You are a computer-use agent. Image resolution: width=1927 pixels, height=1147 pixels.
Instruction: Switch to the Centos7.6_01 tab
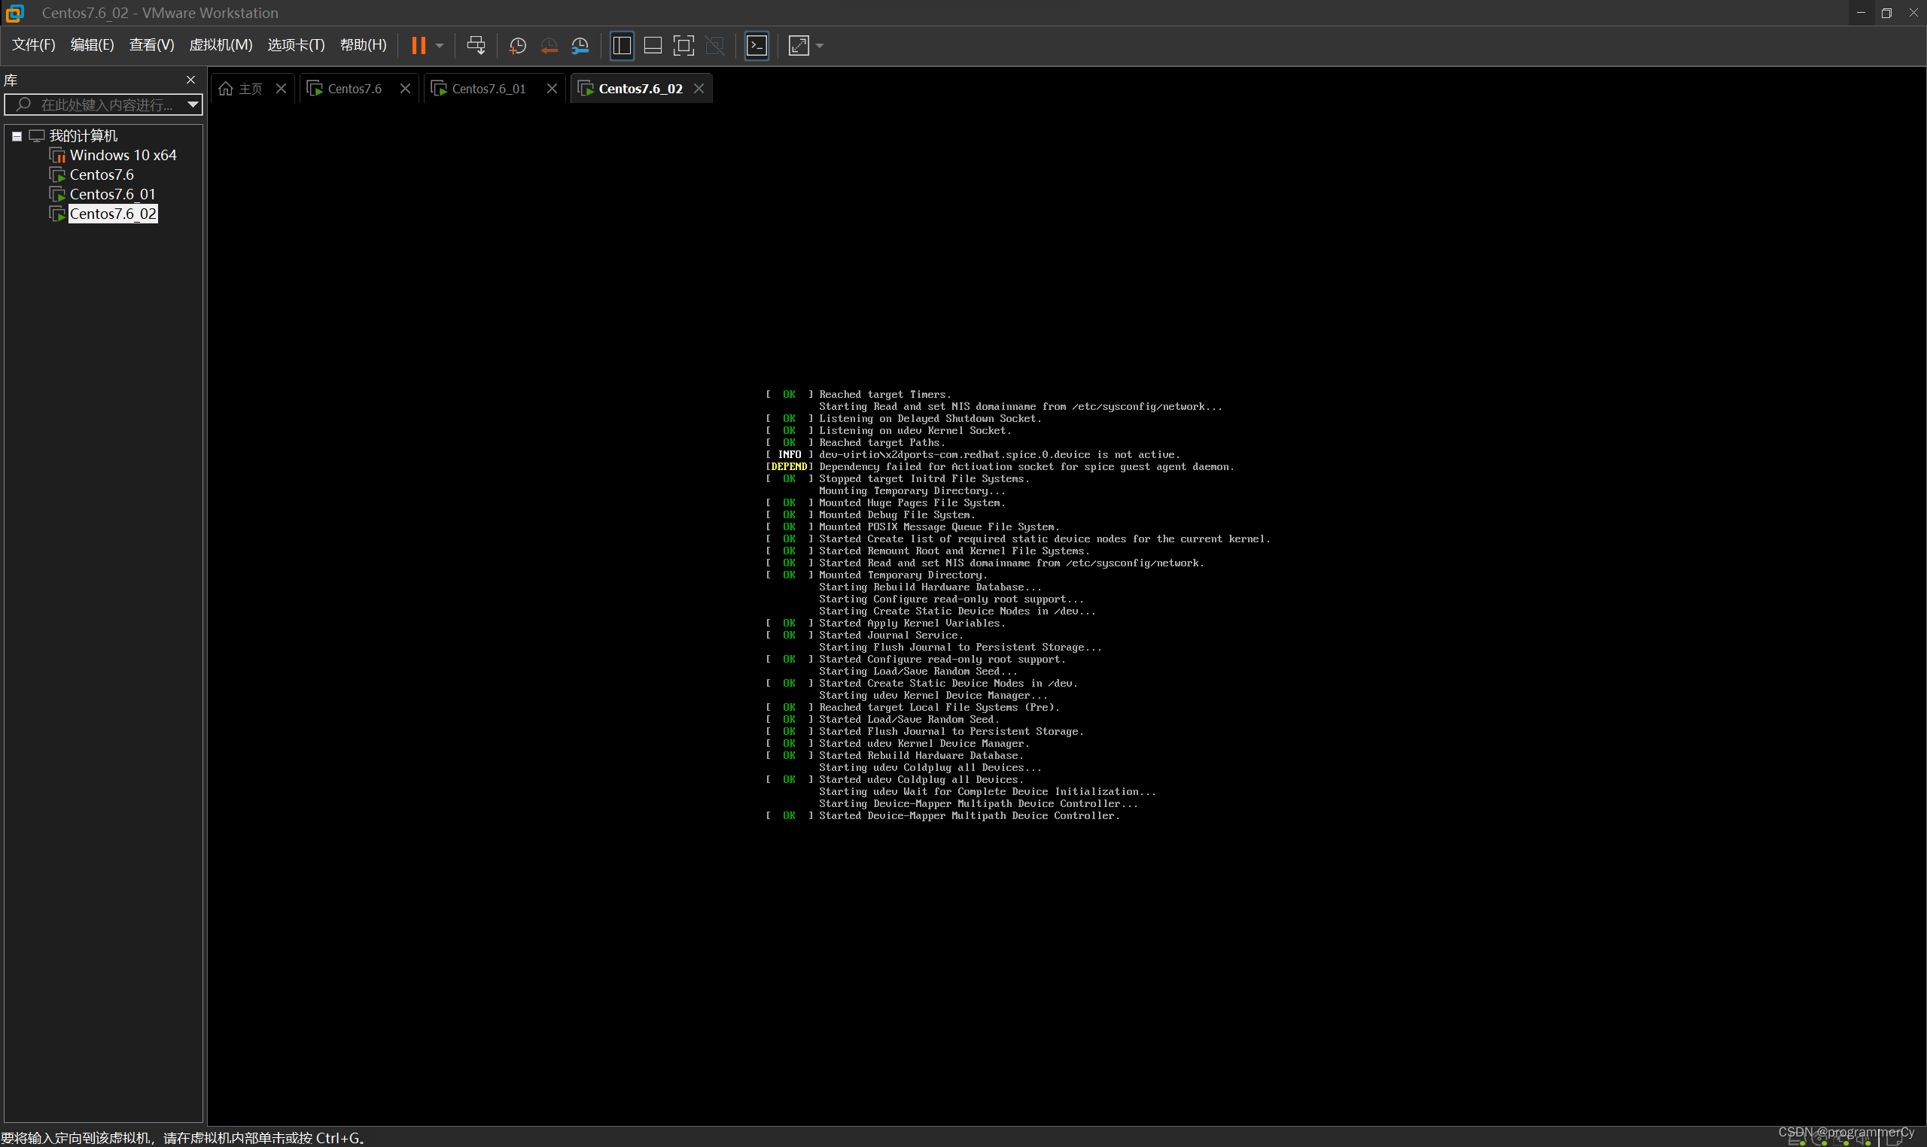point(487,88)
